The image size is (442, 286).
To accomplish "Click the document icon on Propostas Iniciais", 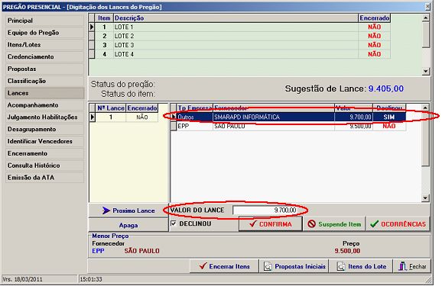I will tap(268, 266).
